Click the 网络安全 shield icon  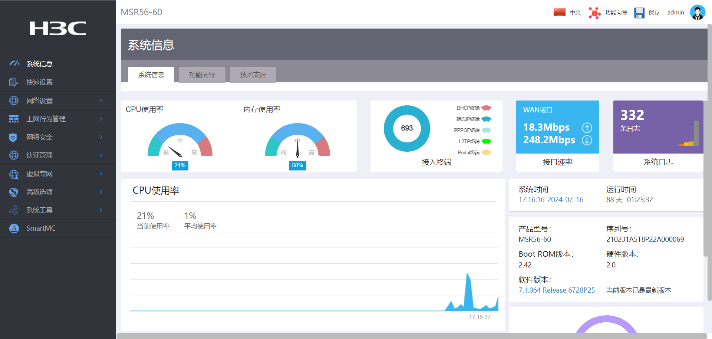tap(13, 137)
